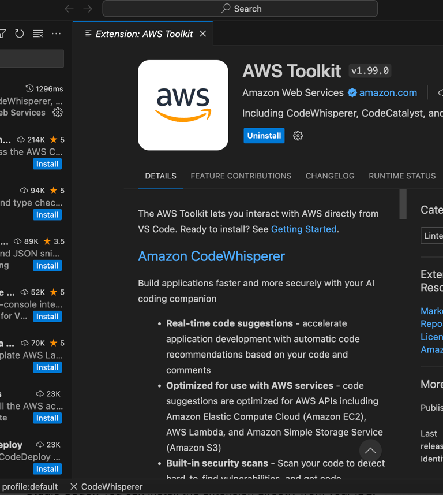The image size is (443, 495).
Task: Click the scroll to top arrow button
Action: (370, 451)
